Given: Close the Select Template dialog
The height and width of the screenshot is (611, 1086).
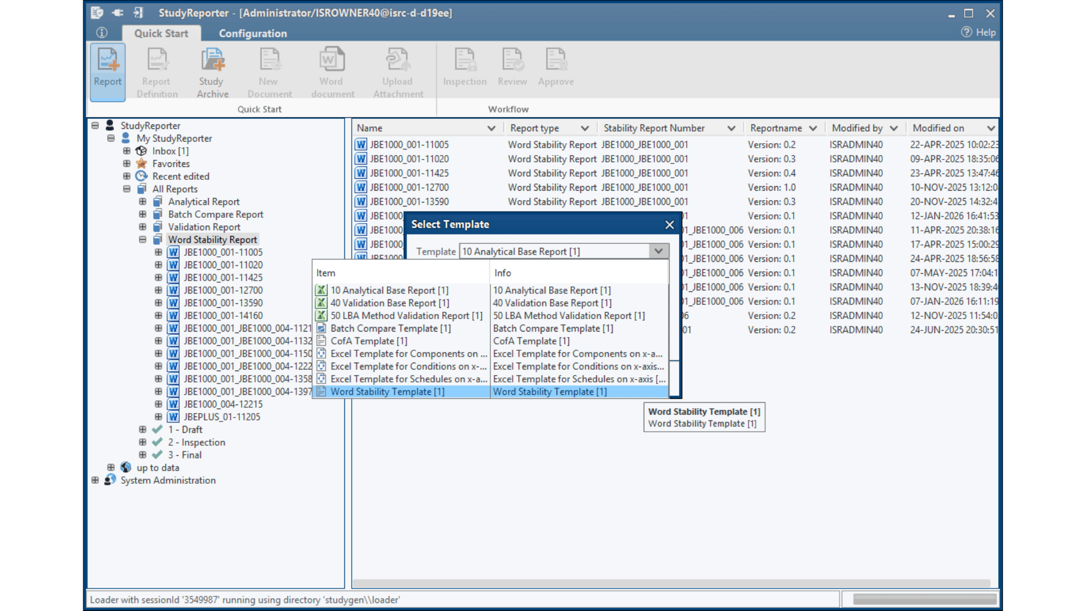Looking at the screenshot, I should 670,225.
